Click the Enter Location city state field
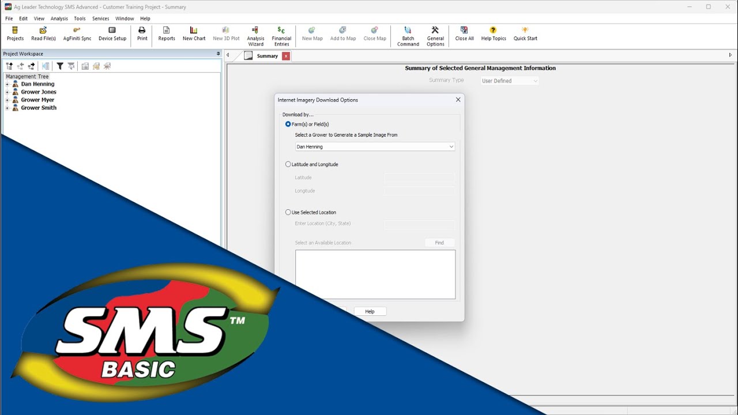738x415 pixels. coord(419,224)
